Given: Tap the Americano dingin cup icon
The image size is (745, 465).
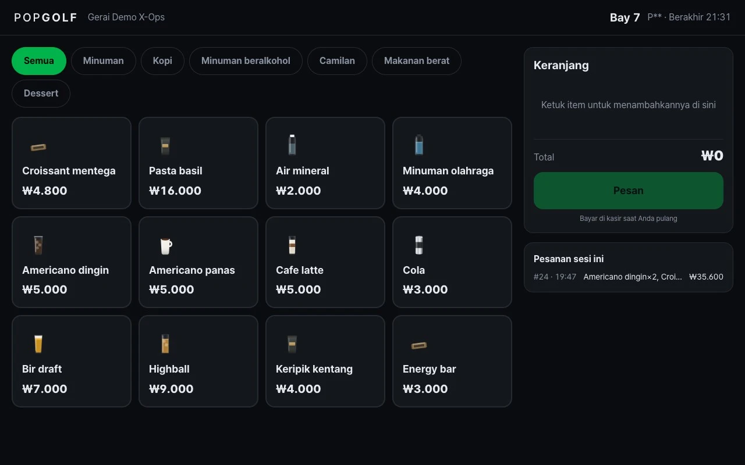Looking at the screenshot, I should [x=38, y=245].
